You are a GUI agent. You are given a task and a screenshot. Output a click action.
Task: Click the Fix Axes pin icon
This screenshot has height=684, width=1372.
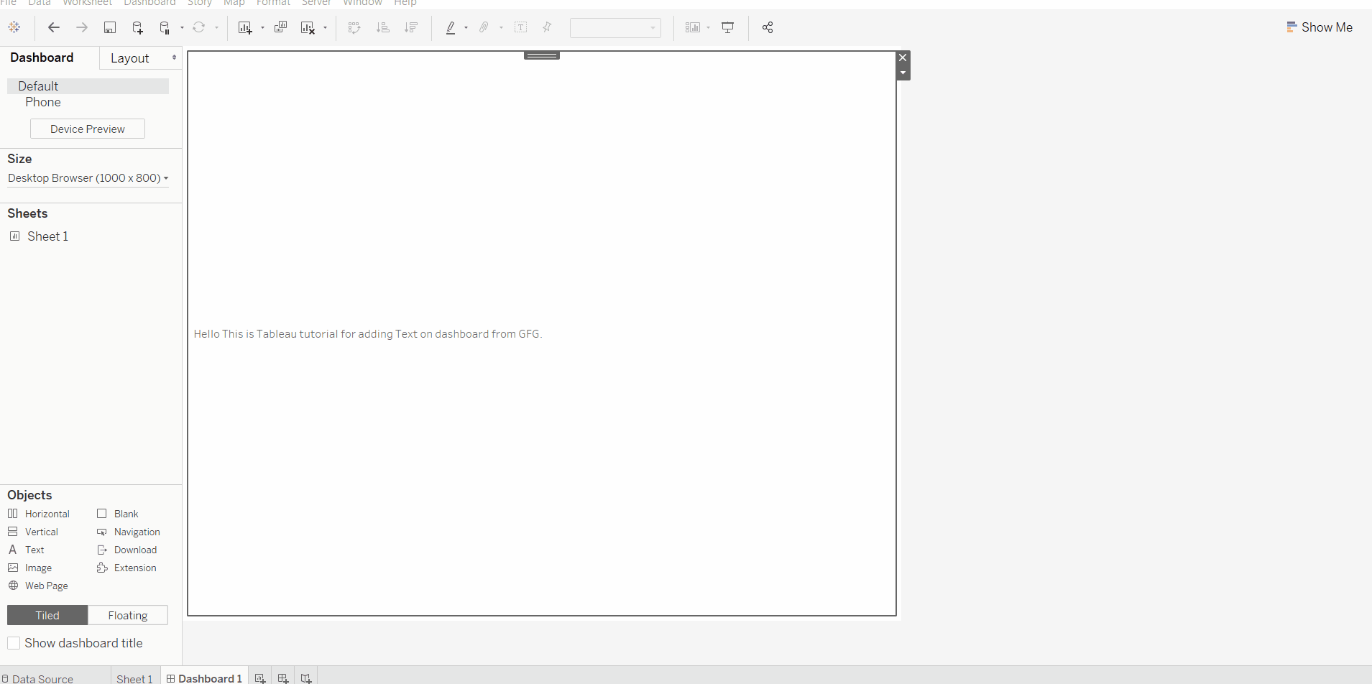point(548,27)
